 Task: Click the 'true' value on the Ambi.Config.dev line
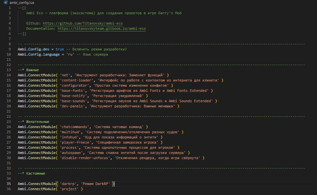tap(60, 49)
